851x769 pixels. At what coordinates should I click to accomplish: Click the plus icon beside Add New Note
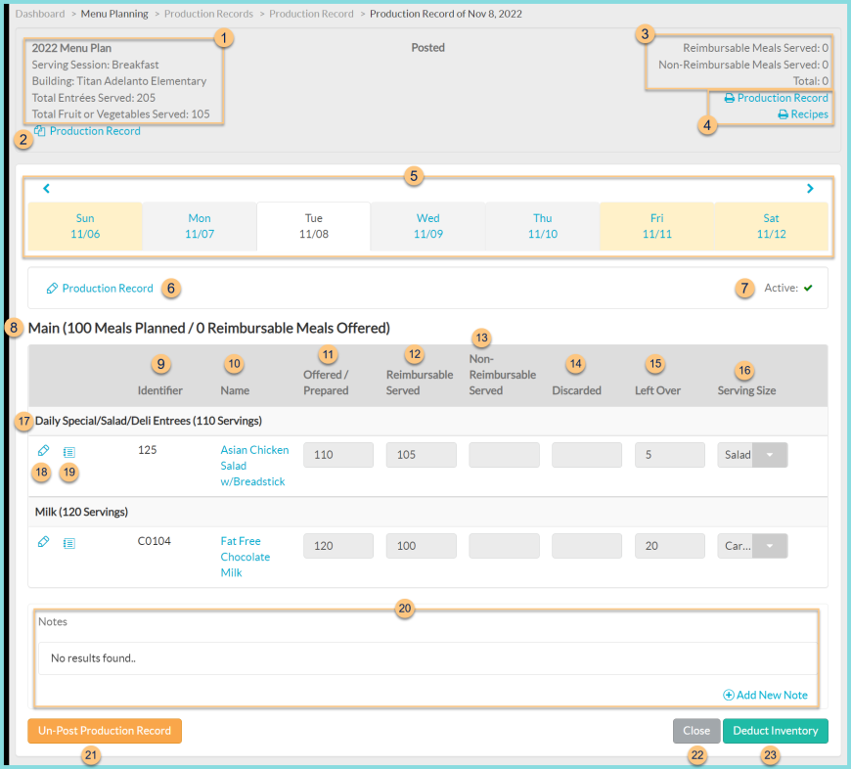[727, 695]
